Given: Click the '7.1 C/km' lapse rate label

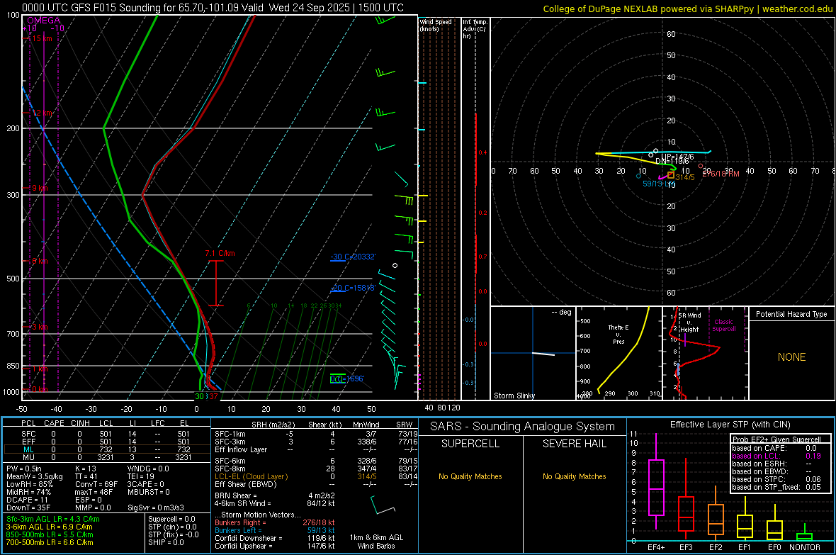Looking at the screenshot, I should [220, 254].
